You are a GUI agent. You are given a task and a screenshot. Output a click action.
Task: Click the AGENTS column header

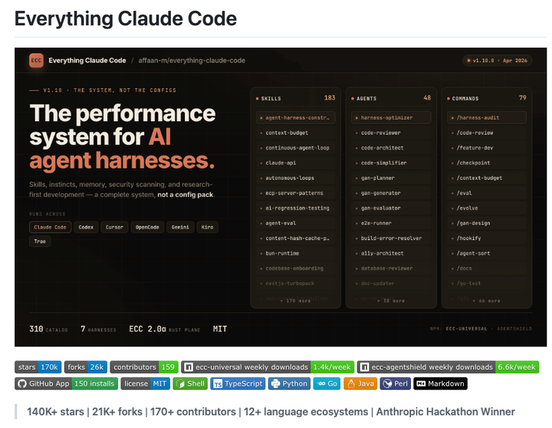[x=366, y=99]
